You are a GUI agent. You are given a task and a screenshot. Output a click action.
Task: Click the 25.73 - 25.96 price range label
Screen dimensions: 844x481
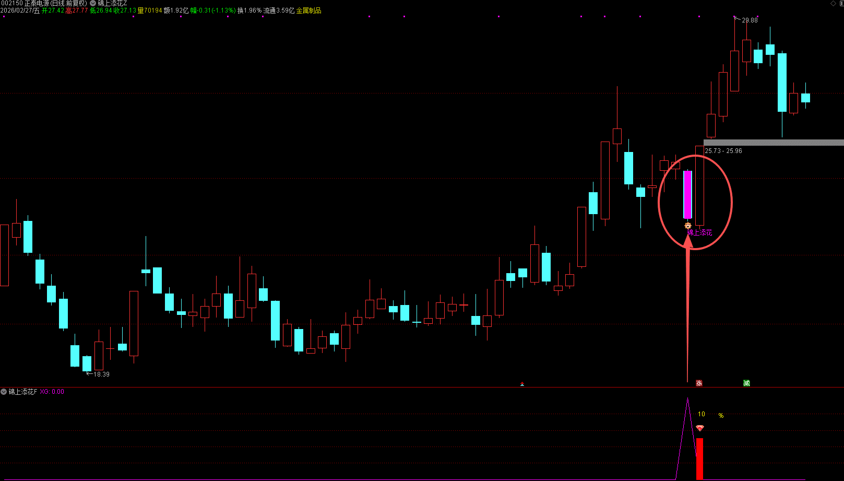pyautogui.click(x=723, y=151)
